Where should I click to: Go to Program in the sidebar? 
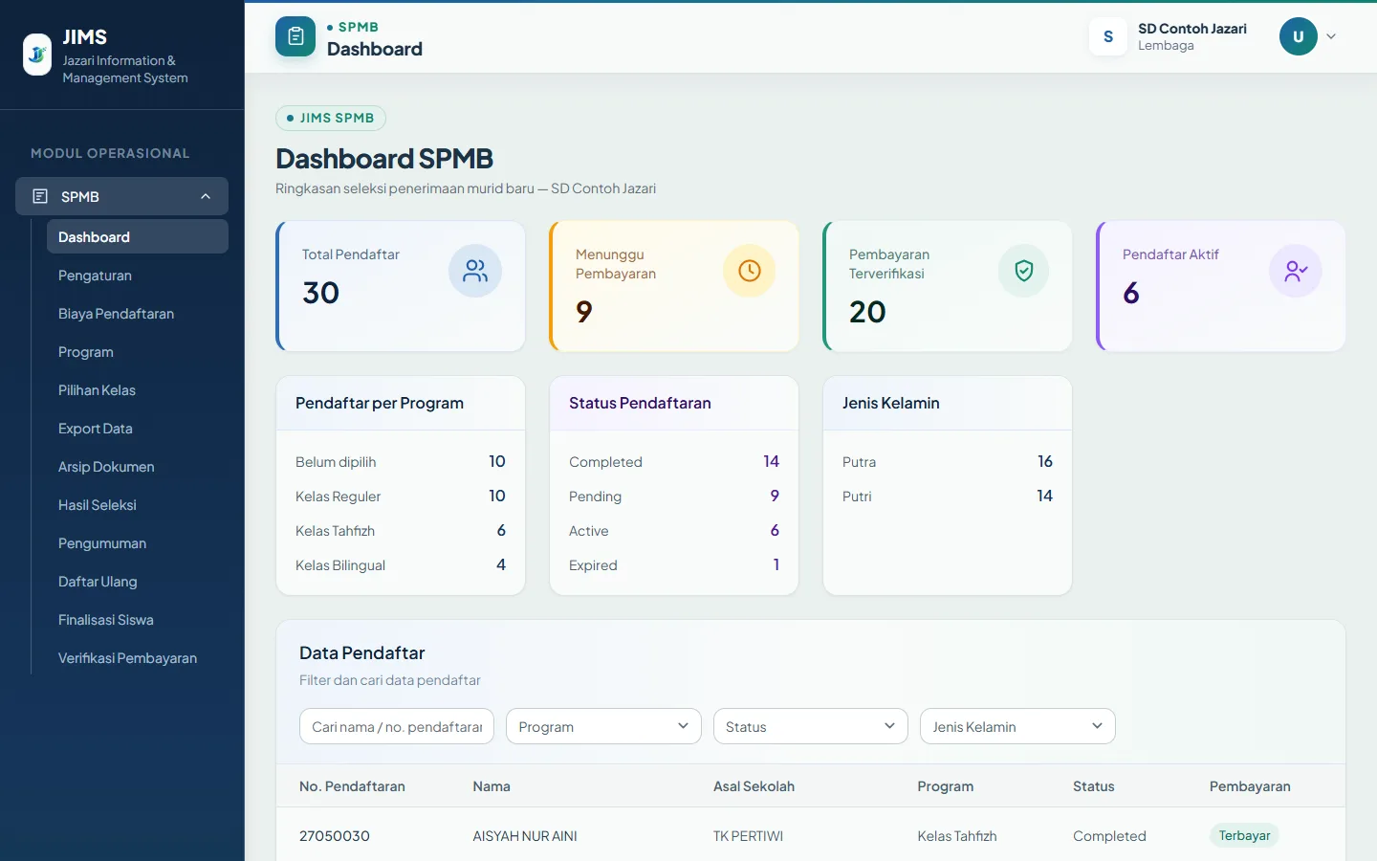pos(138,351)
